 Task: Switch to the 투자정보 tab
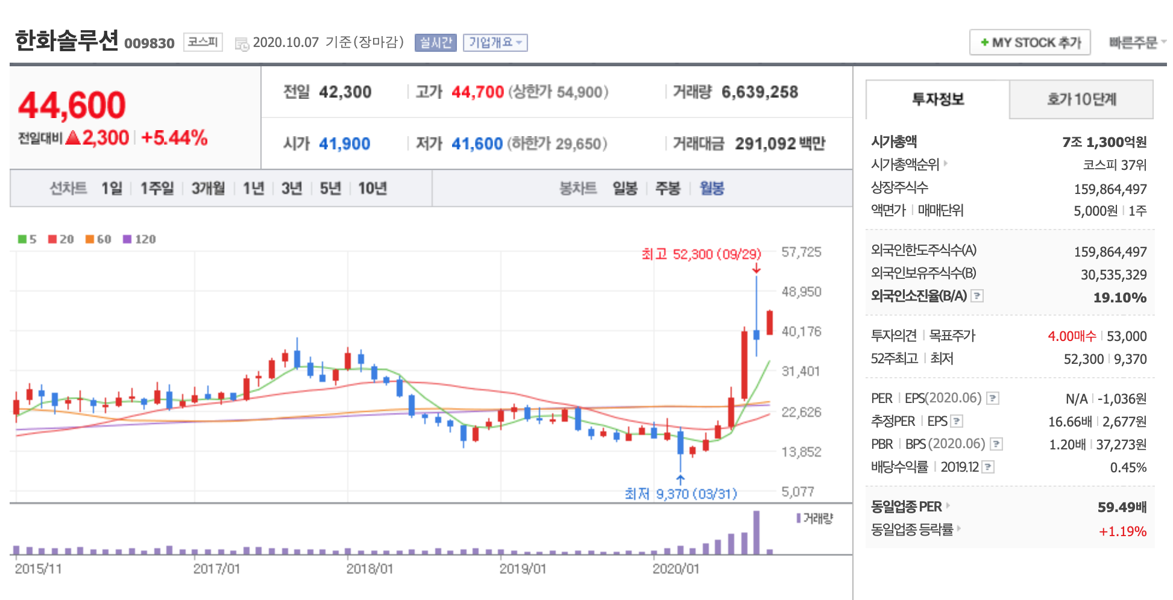pos(938,99)
